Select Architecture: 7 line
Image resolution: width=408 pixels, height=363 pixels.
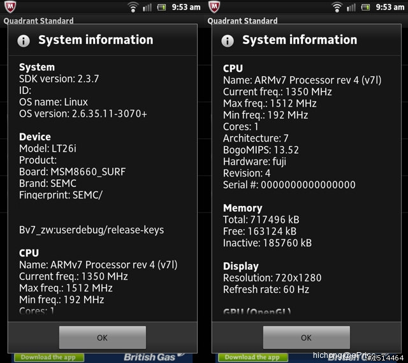pos(256,138)
